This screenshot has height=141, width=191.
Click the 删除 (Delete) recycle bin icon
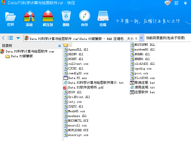point(66,18)
